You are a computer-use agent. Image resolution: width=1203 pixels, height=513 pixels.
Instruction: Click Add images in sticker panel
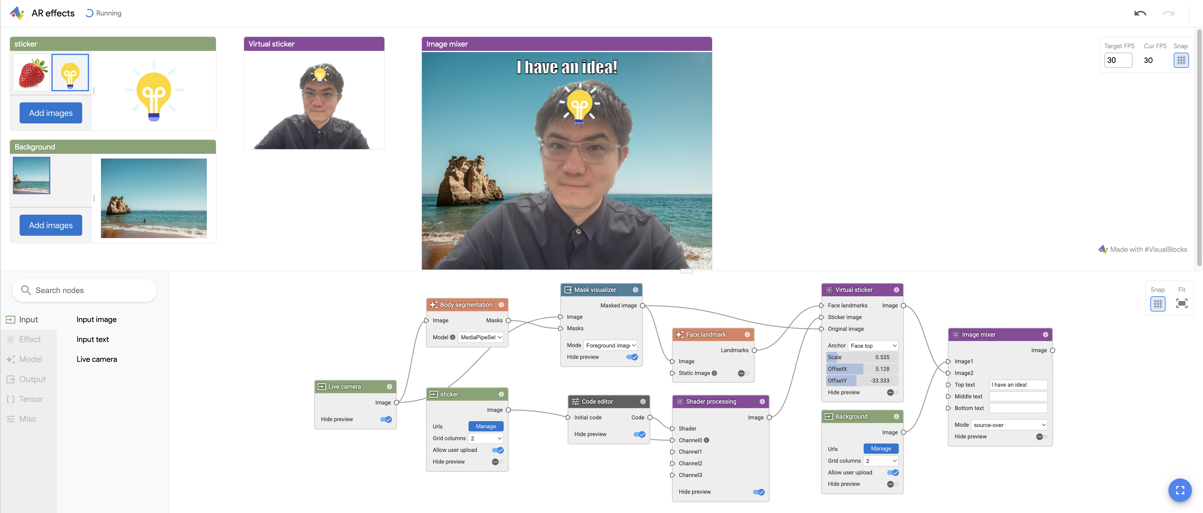(51, 113)
